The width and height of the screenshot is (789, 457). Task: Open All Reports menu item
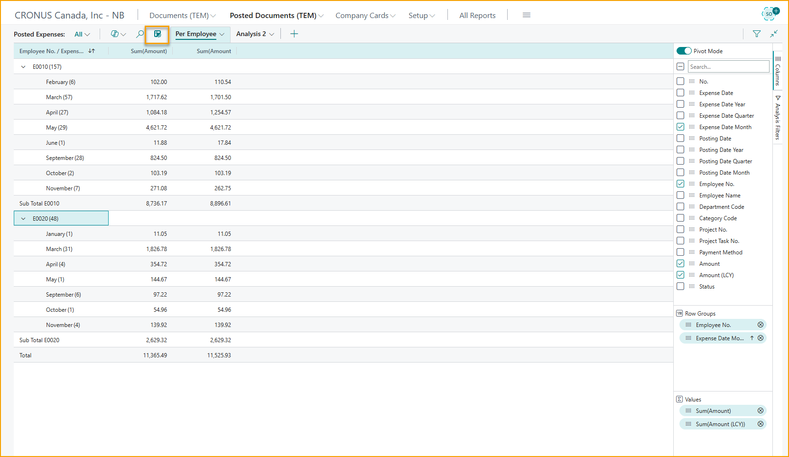tap(477, 16)
